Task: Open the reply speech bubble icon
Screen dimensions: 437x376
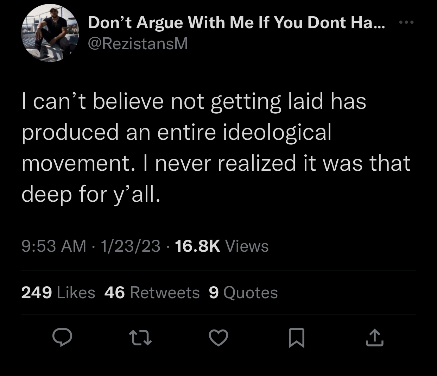Action: click(x=62, y=338)
